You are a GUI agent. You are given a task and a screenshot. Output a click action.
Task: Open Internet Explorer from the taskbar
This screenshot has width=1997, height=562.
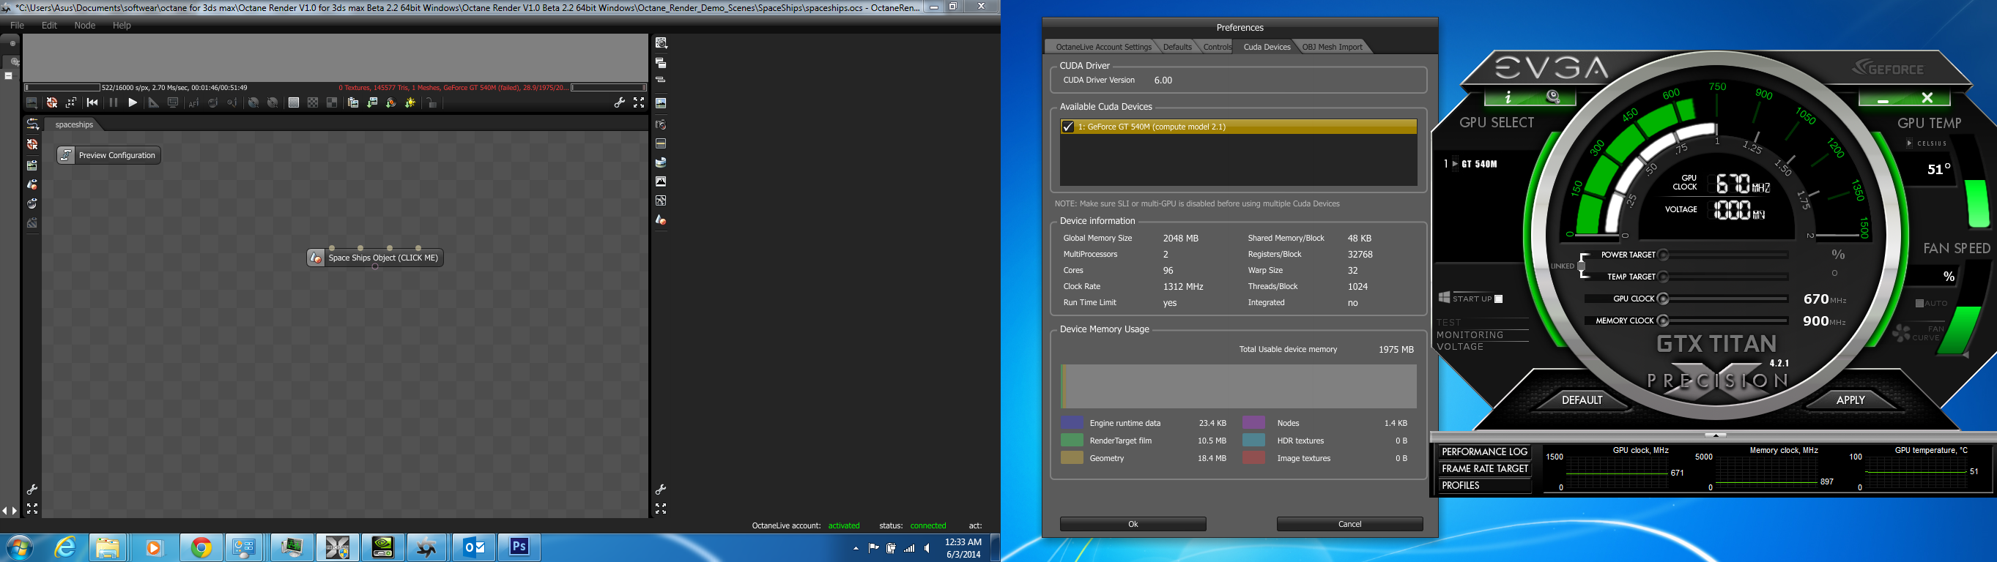click(x=66, y=547)
